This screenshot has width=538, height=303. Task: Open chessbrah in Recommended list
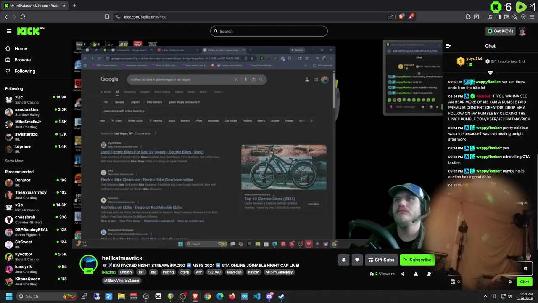click(x=36, y=219)
